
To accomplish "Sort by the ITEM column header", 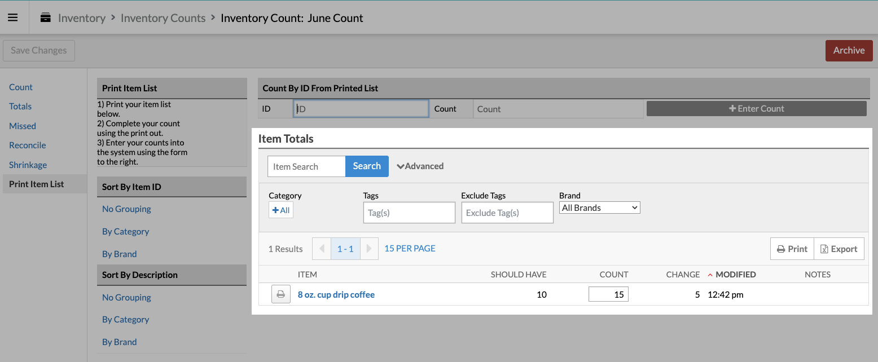I will (308, 275).
